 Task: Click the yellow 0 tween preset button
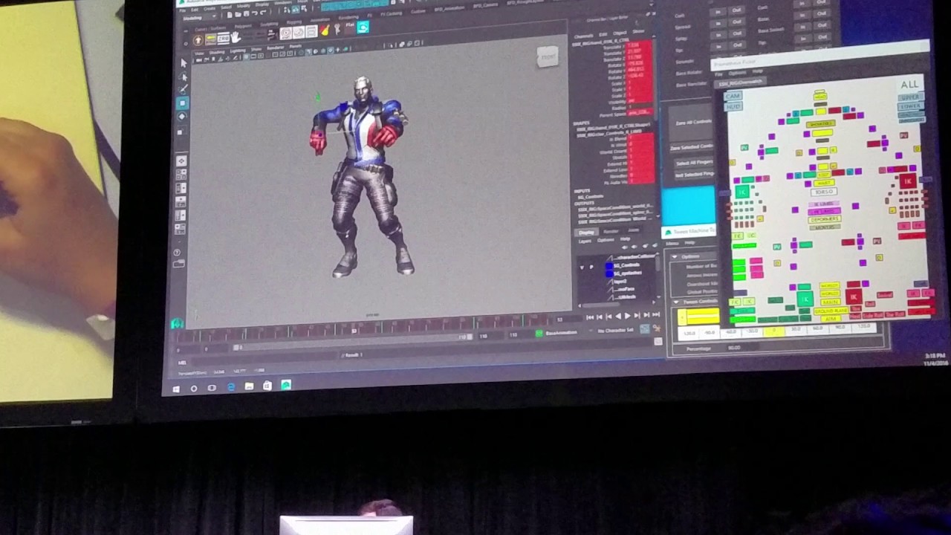[x=773, y=332]
